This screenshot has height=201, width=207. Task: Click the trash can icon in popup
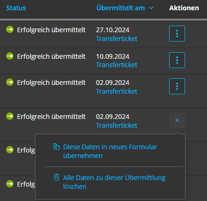click(x=57, y=177)
